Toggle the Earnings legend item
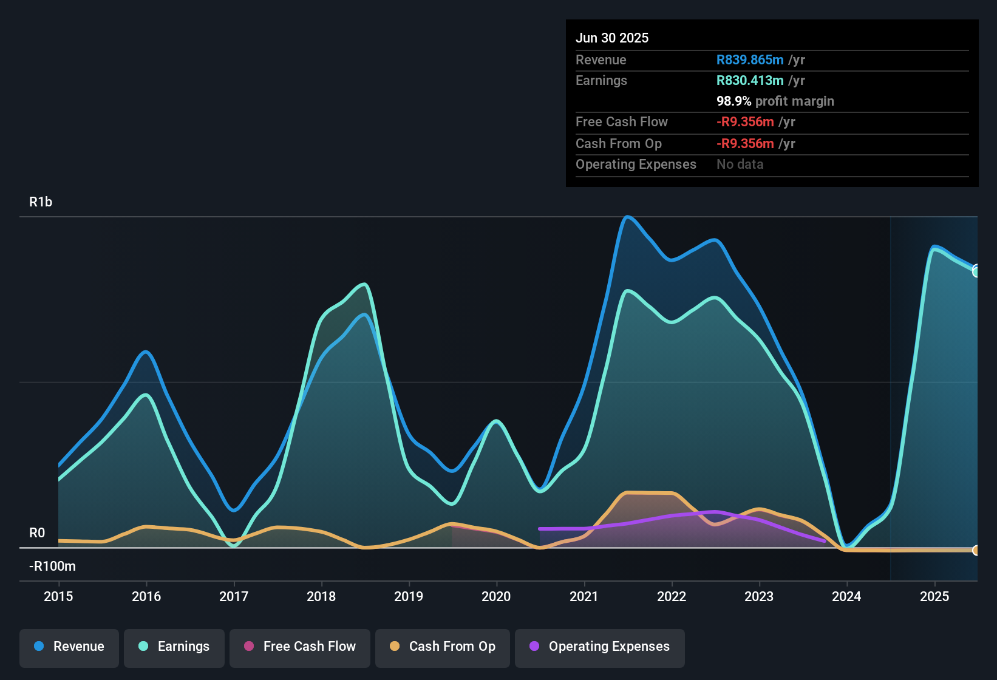This screenshot has width=997, height=680. point(174,647)
